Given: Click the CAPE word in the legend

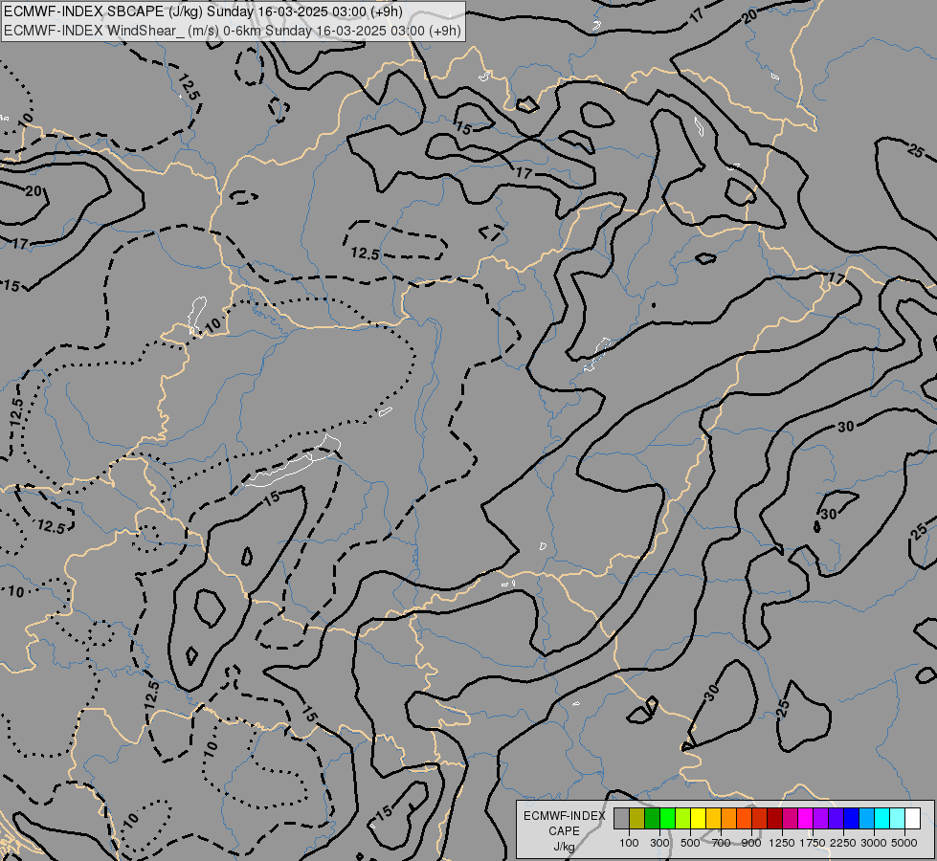Looking at the screenshot, I should coord(564,831).
